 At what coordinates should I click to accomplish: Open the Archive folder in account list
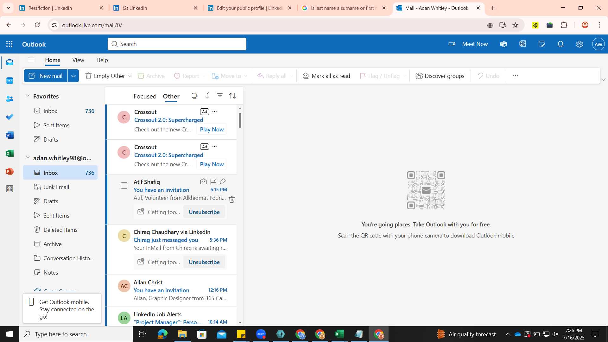(x=60, y=244)
